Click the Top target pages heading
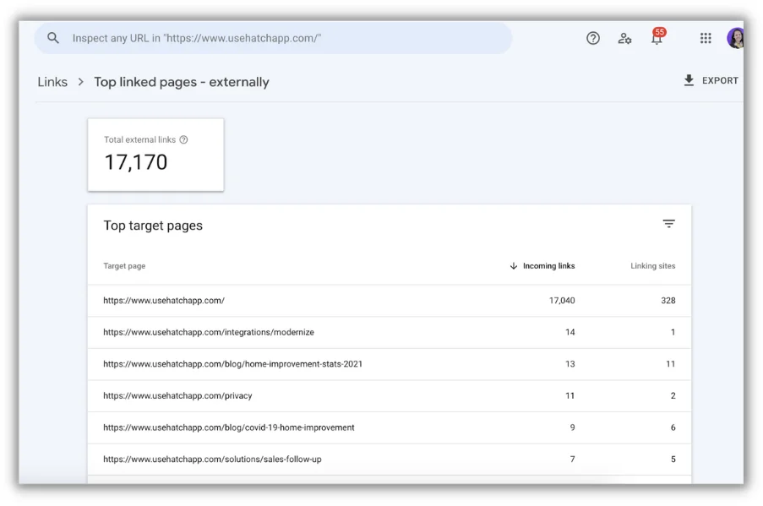The width and height of the screenshot is (763, 506). pos(153,226)
